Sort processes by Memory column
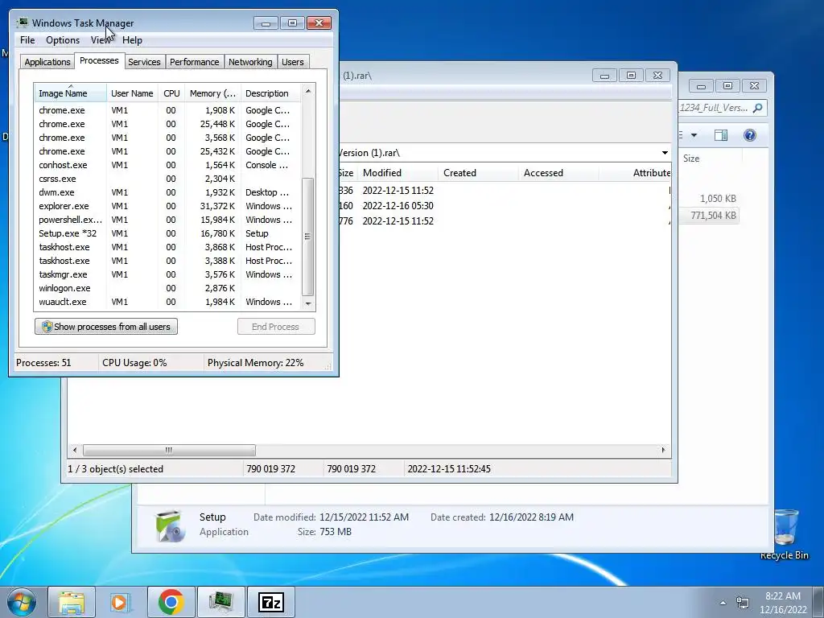824x618 pixels. [212, 93]
